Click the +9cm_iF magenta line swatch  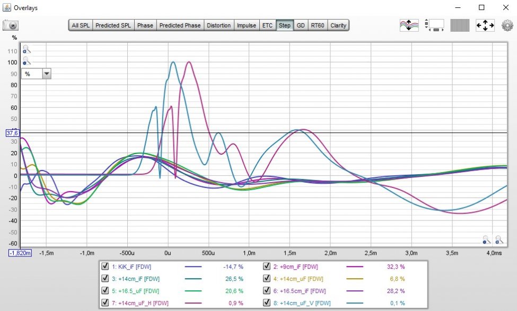(355, 266)
